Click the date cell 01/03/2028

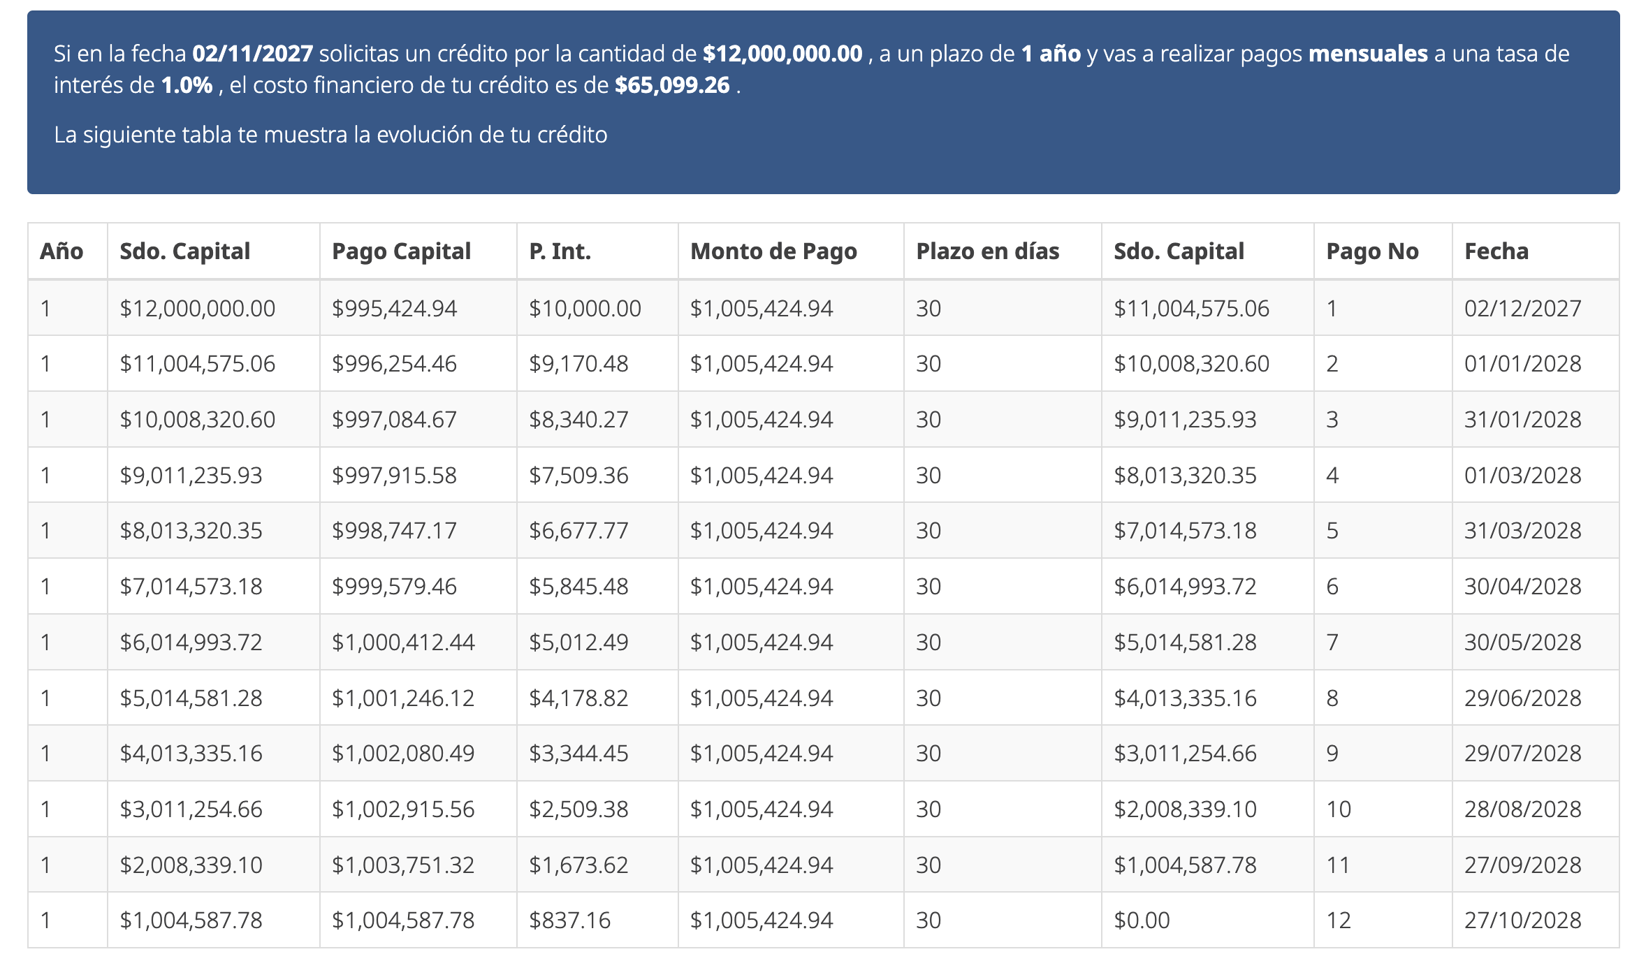(1536, 475)
